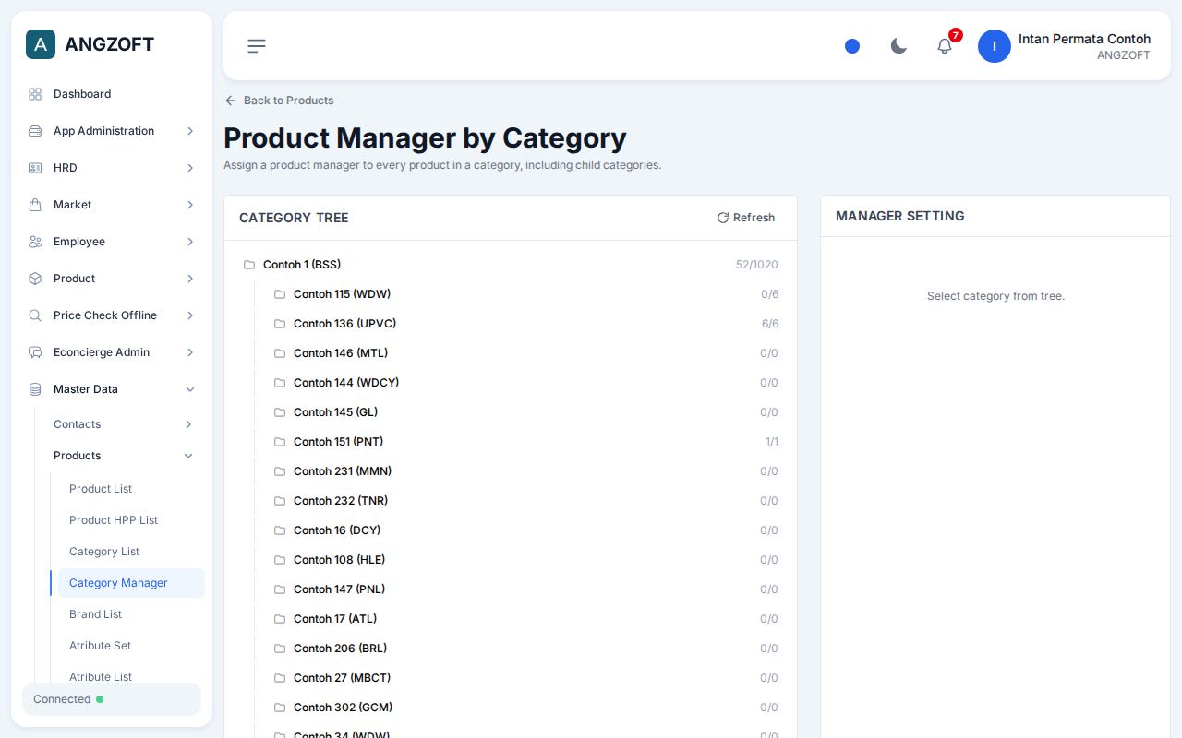Click Market shopping bag icon

(x=35, y=205)
